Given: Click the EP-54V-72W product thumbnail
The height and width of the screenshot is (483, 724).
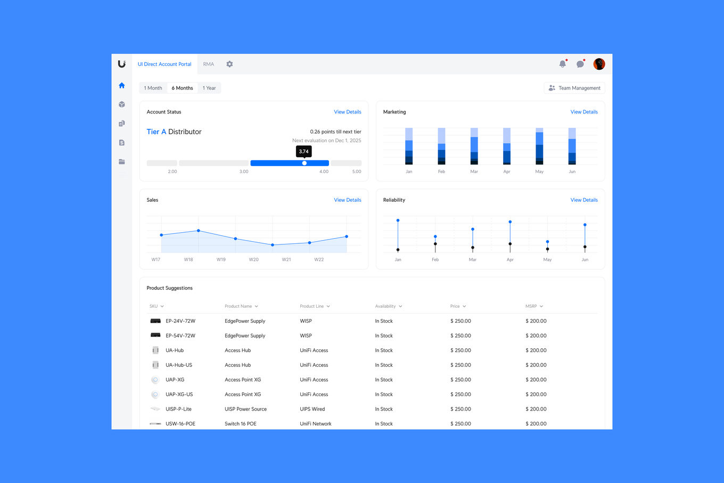Looking at the screenshot, I should [155, 335].
